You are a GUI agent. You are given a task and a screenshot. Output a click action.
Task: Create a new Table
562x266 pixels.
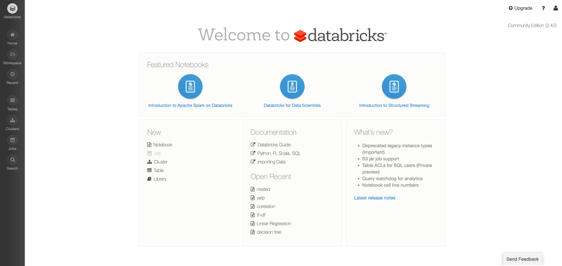point(155,171)
